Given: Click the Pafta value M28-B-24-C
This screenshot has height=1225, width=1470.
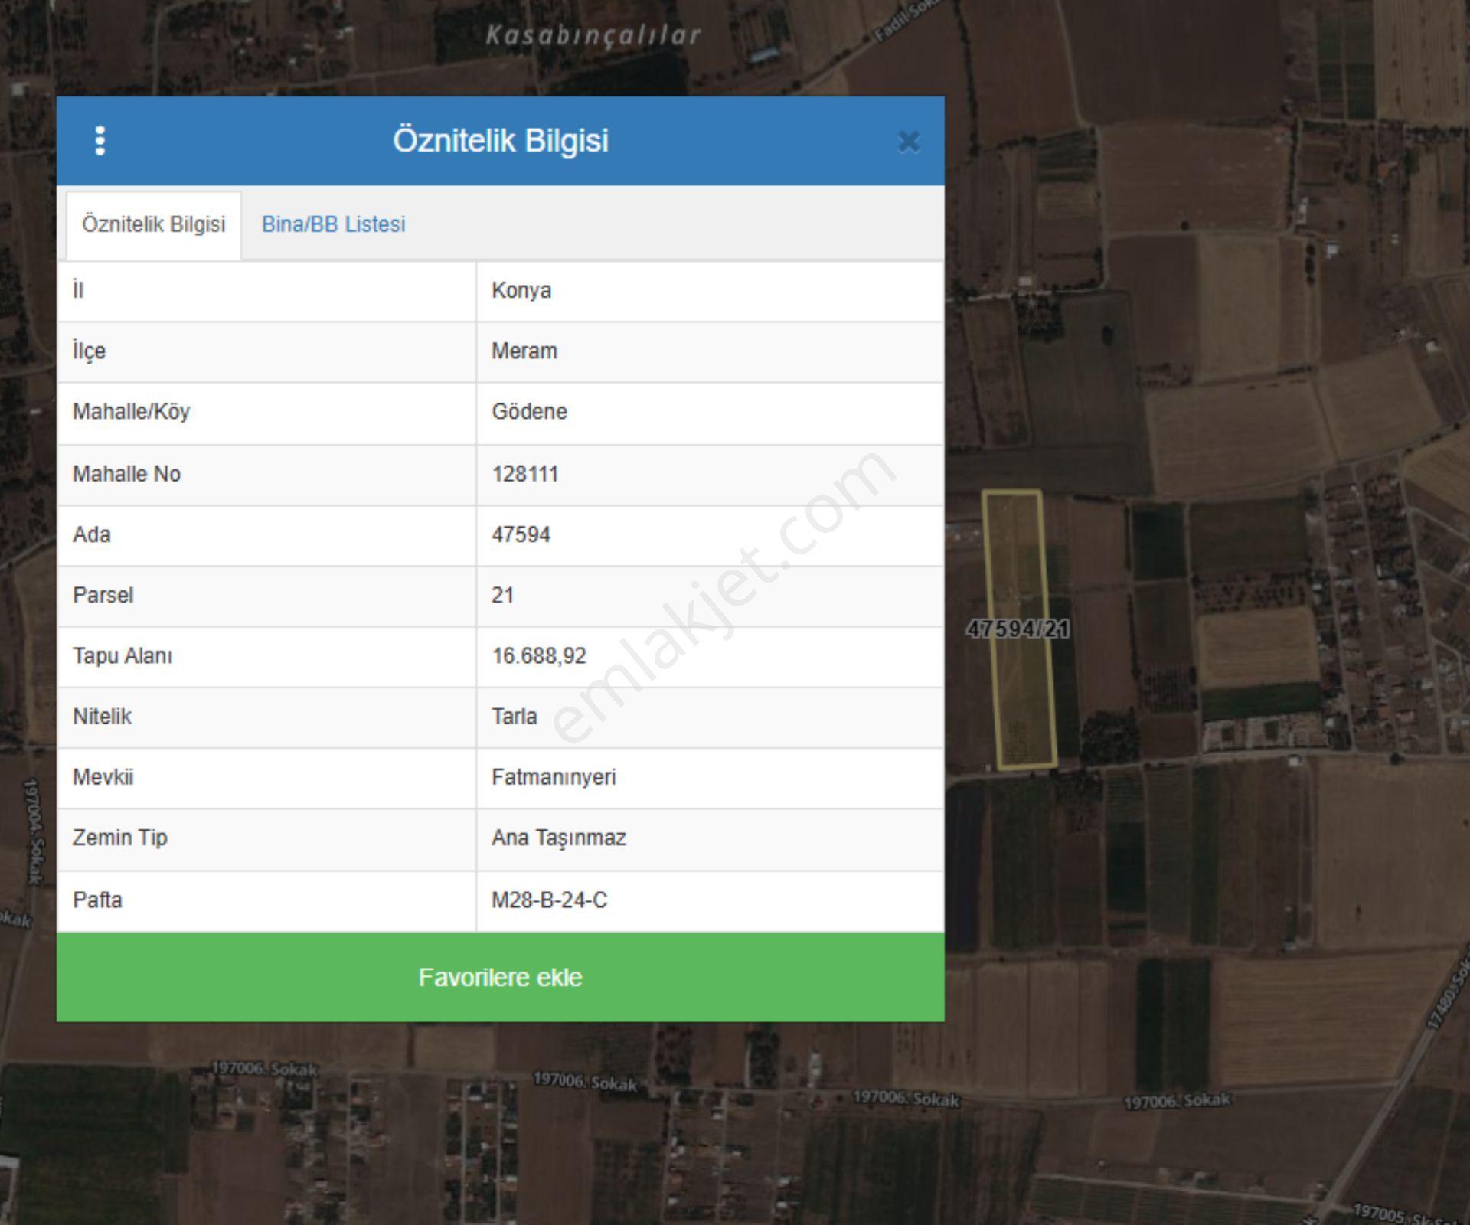Looking at the screenshot, I should point(549,900).
